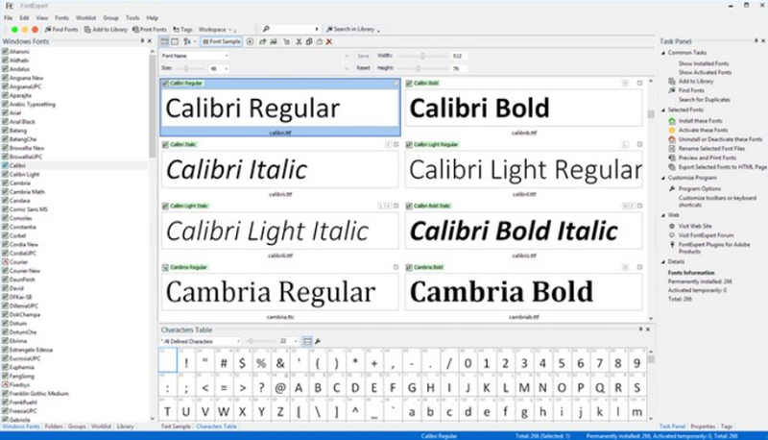Click the Save button
This screenshot has width=768, height=440.
click(x=363, y=56)
